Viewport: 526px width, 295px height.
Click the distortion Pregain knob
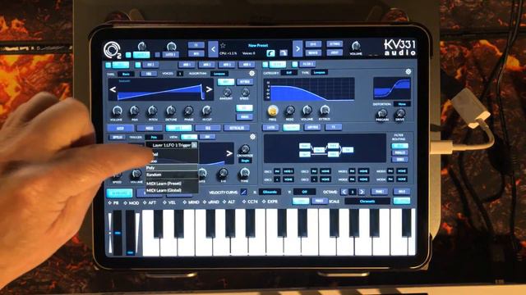click(x=382, y=113)
